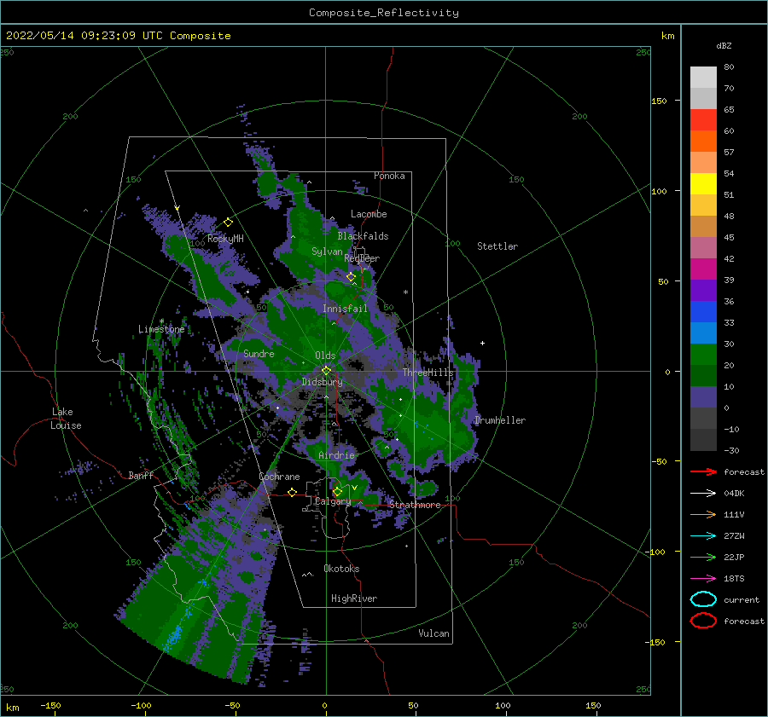Screen dimensions: 768x717
Task: Click the red forecast arrow in legend
Action: click(703, 471)
